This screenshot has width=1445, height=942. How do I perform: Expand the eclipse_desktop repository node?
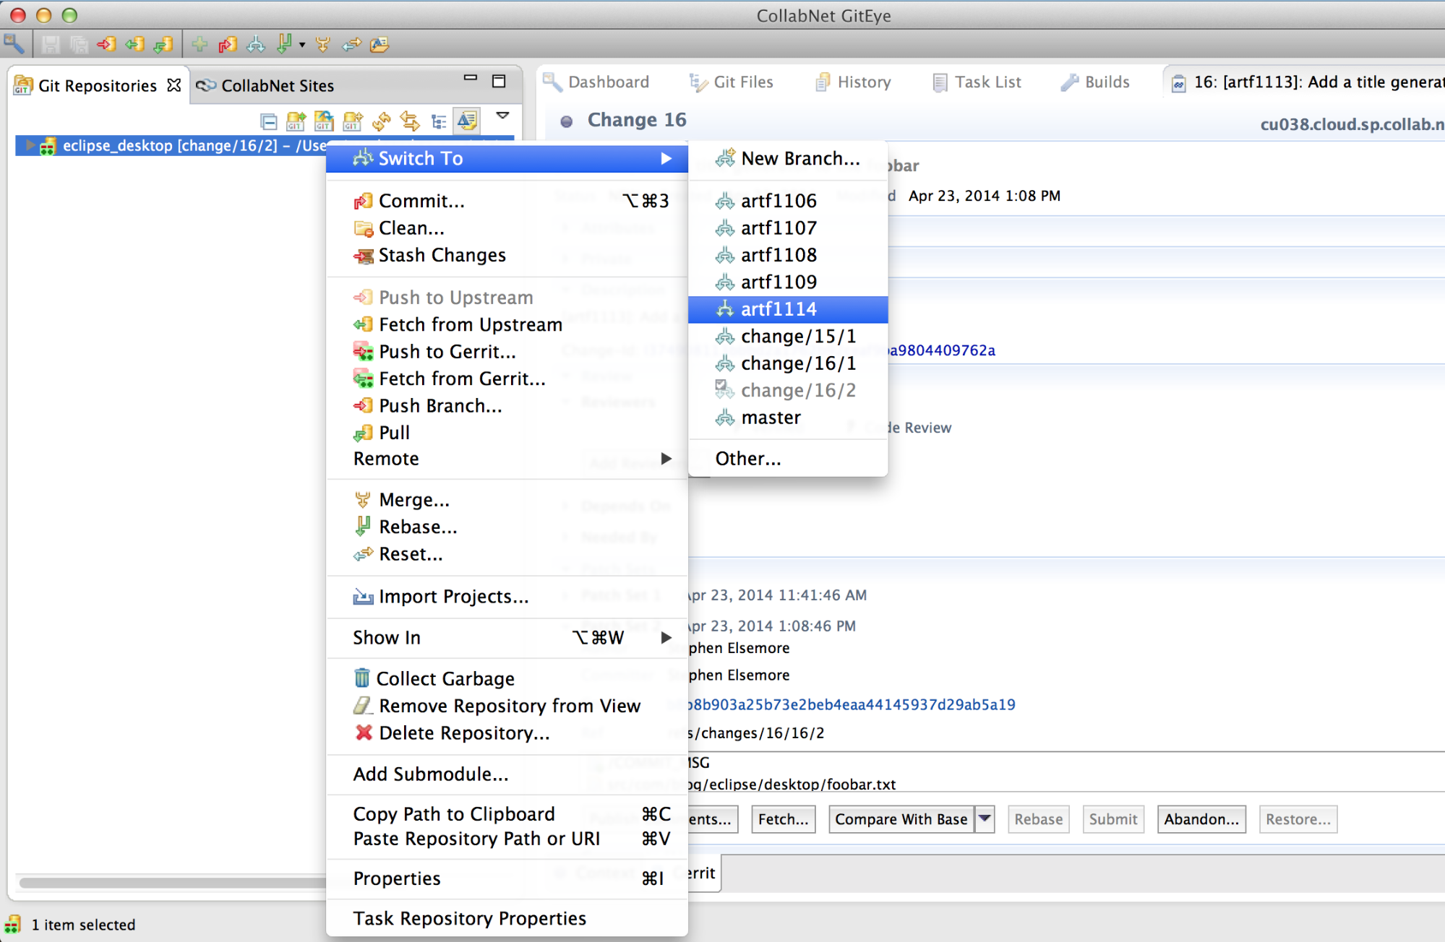30,145
